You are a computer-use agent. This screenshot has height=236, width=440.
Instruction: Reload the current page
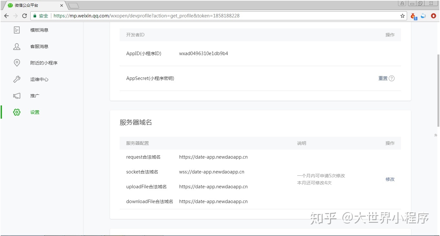point(25,15)
